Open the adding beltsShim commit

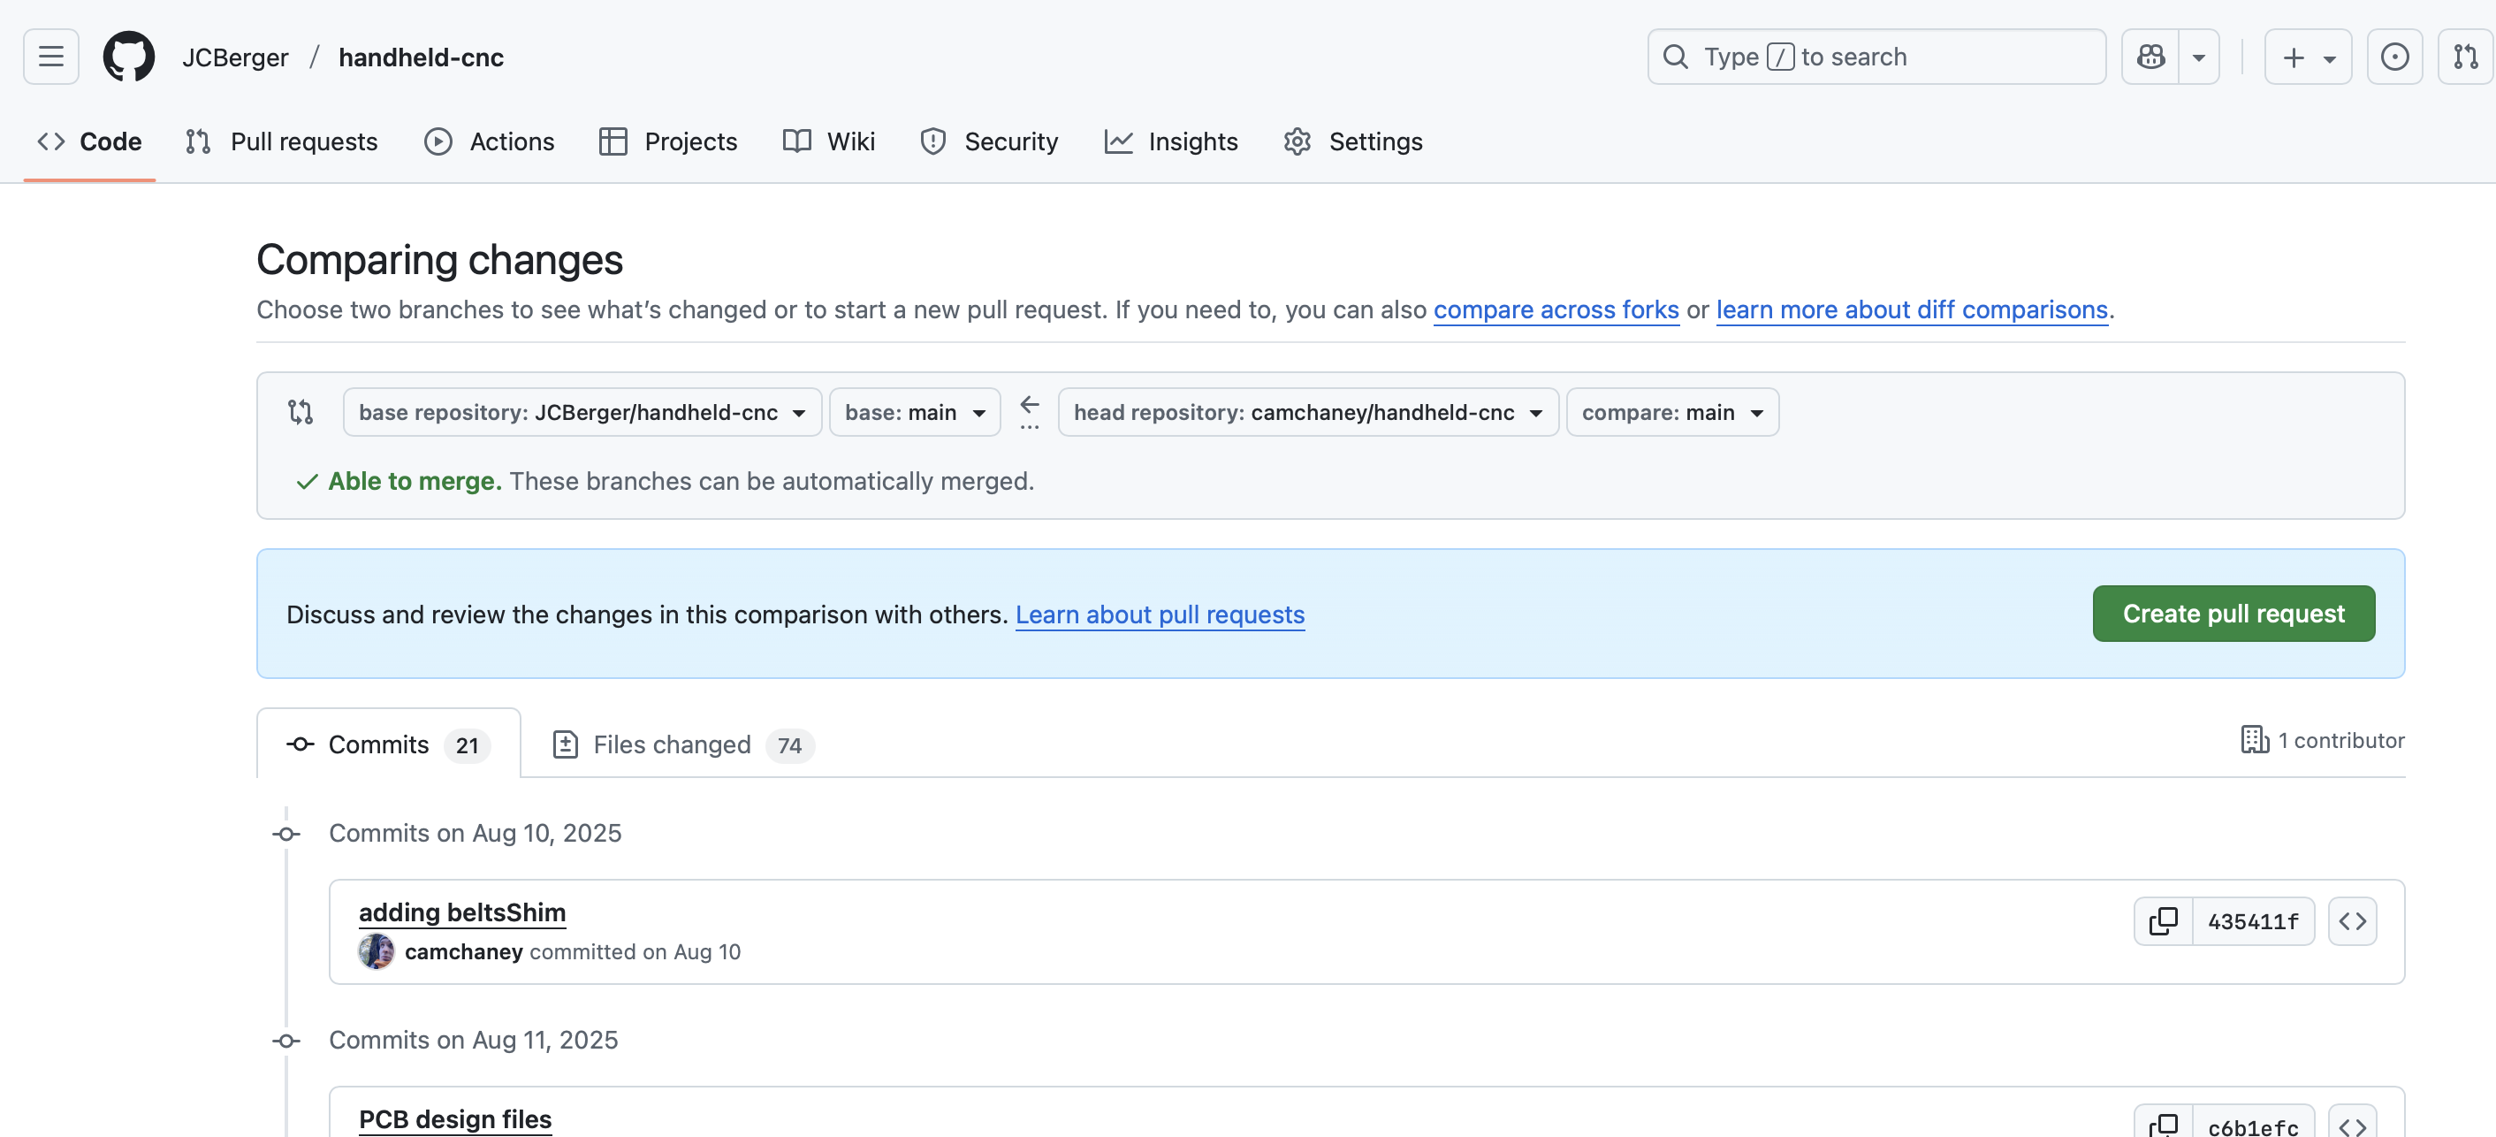(x=461, y=912)
